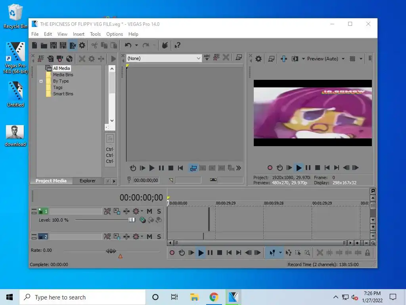This screenshot has width=406, height=305.
Task: Select the zoom edit tool magnifier
Action: (x=307, y=253)
